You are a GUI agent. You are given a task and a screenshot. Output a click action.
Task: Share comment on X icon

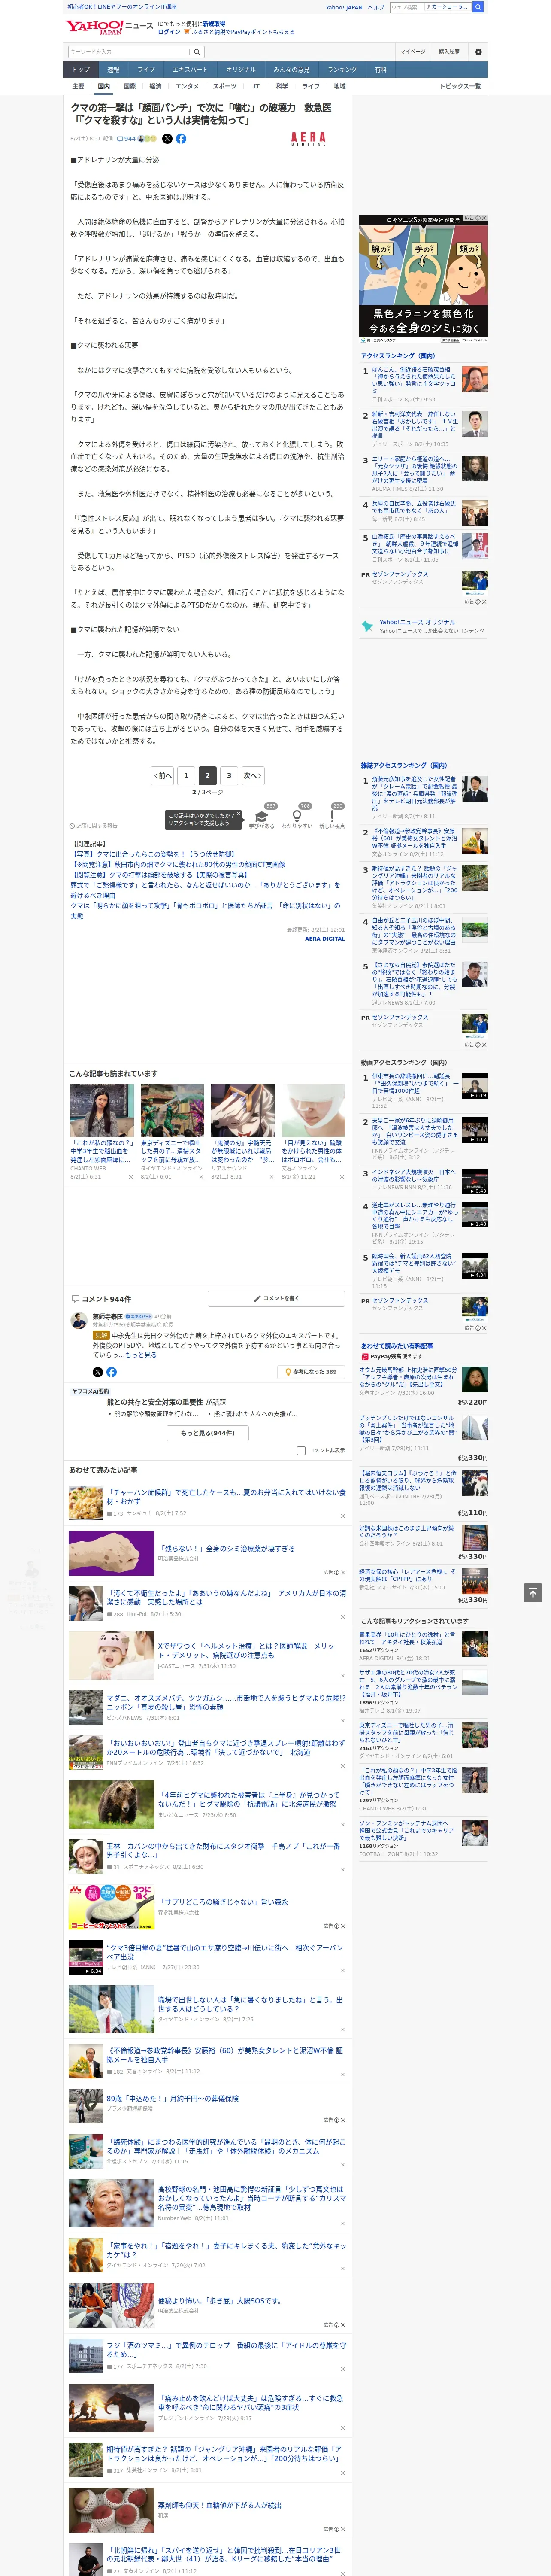coord(97,1372)
